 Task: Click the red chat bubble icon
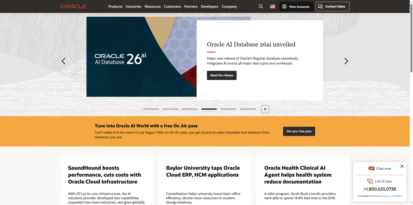[x=371, y=169]
